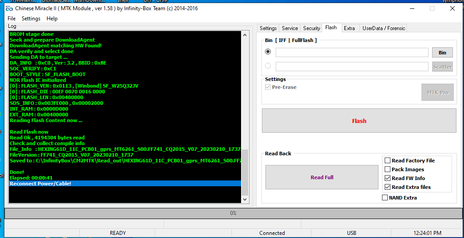Switch to the Service tab
464x238 pixels.
click(x=290, y=28)
